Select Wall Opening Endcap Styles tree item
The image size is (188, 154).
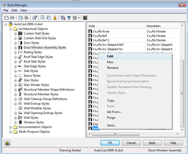(43, 113)
